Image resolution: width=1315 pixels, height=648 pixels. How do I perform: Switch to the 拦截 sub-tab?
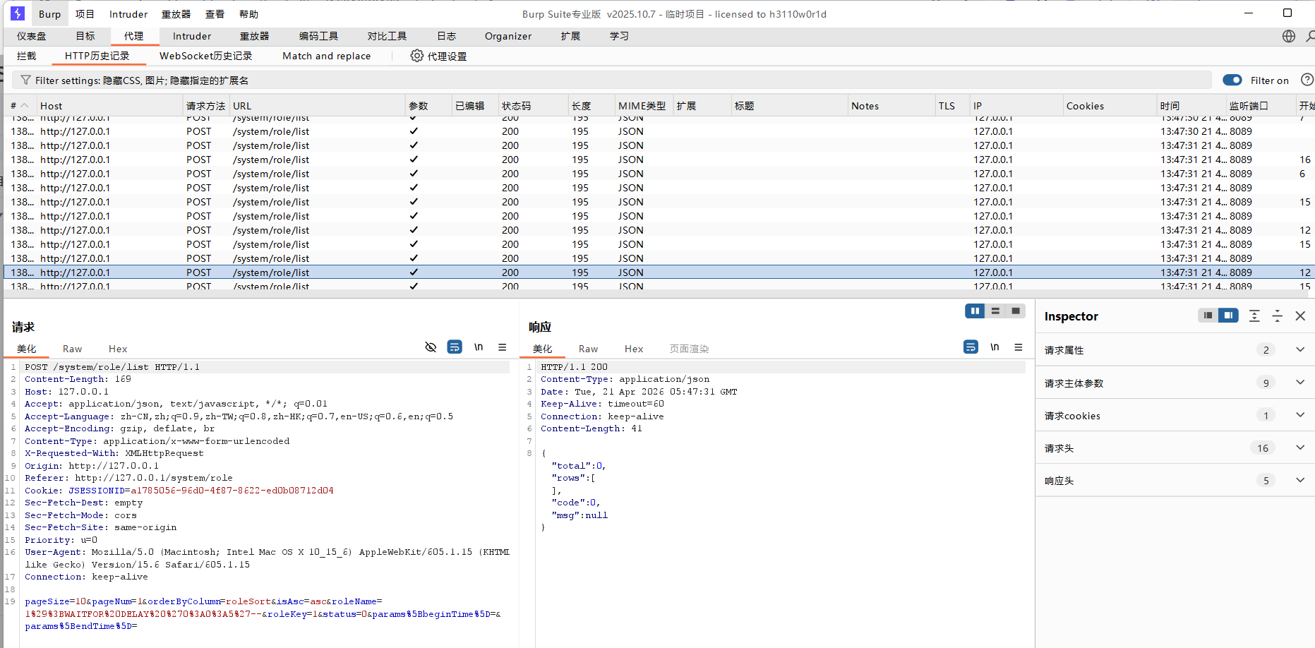[x=27, y=56]
